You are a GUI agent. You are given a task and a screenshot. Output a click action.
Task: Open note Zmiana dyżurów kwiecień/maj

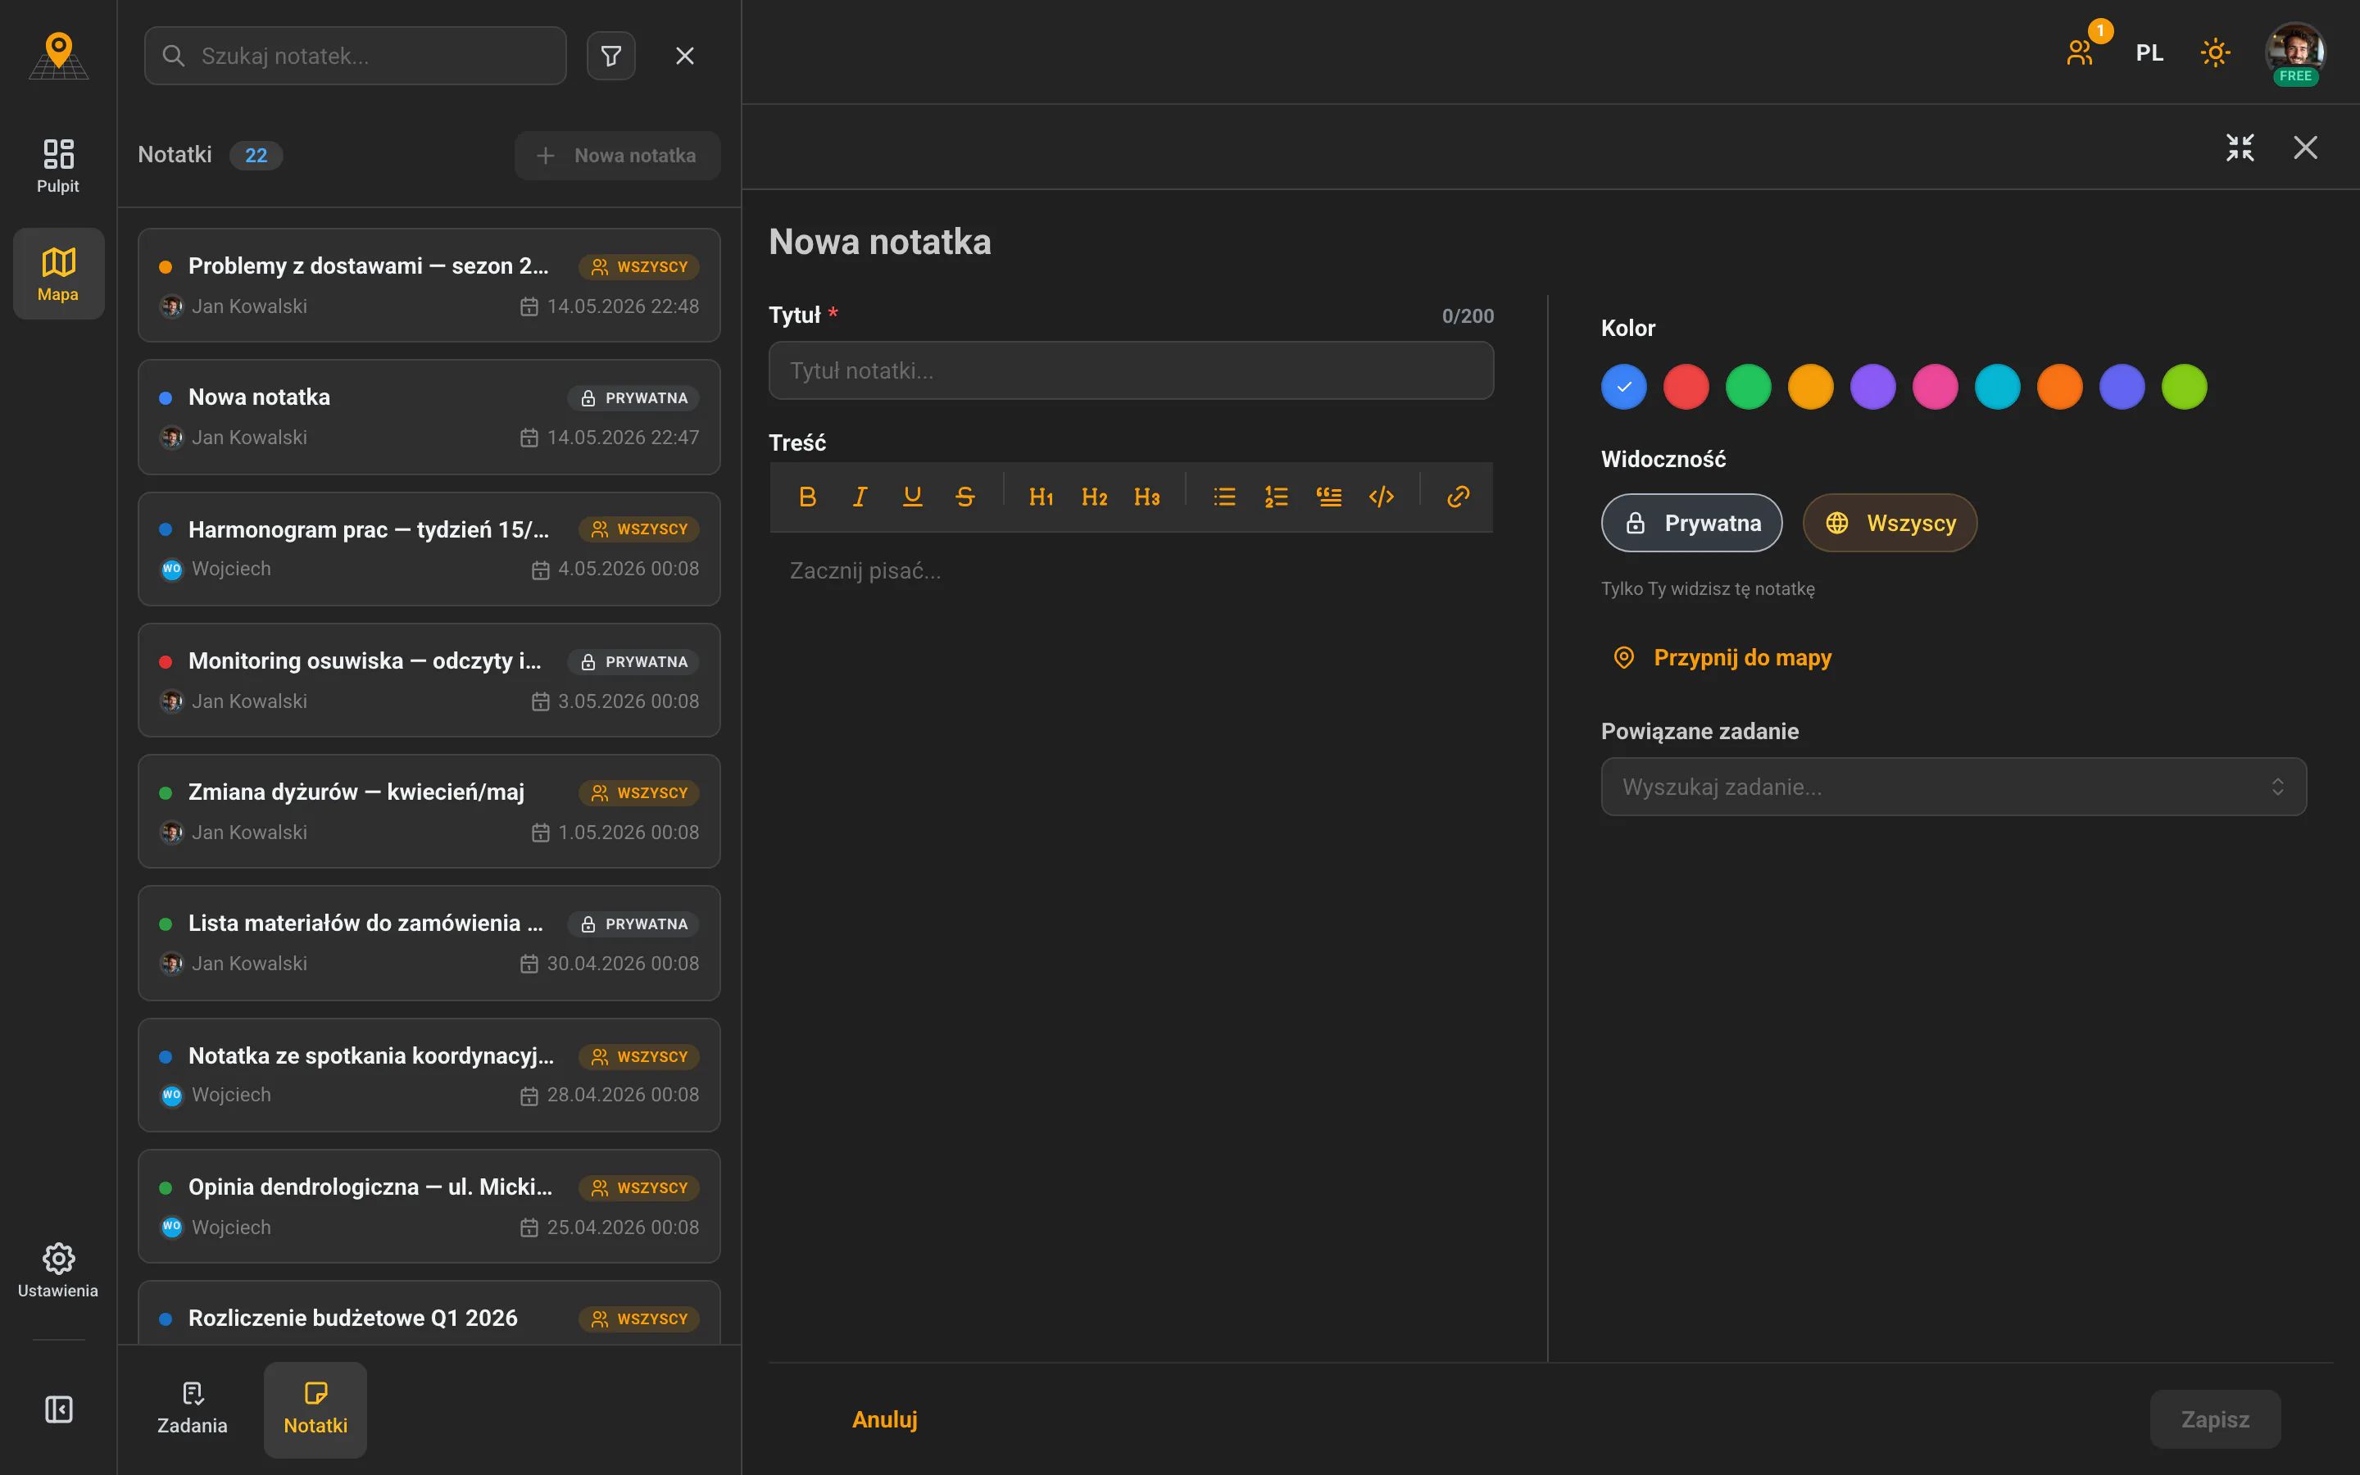coord(429,810)
